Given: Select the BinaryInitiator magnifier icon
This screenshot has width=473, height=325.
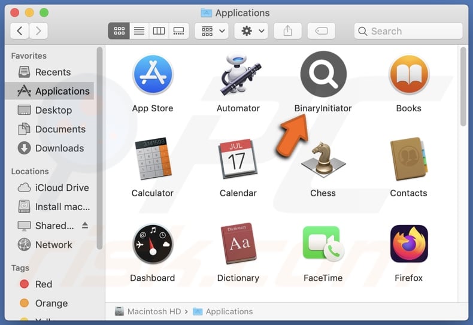Looking at the screenshot, I should (323, 74).
